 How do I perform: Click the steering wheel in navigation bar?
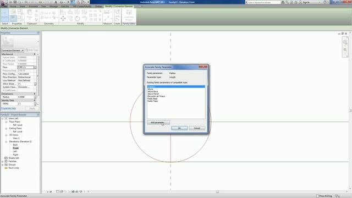coord(345,42)
